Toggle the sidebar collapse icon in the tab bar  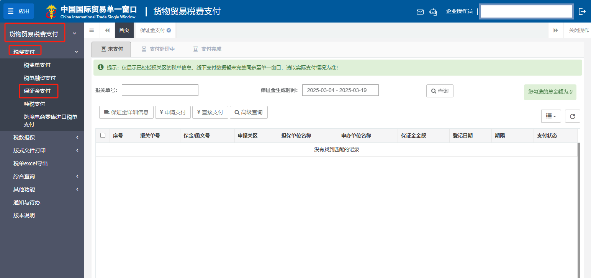[x=92, y=30]
